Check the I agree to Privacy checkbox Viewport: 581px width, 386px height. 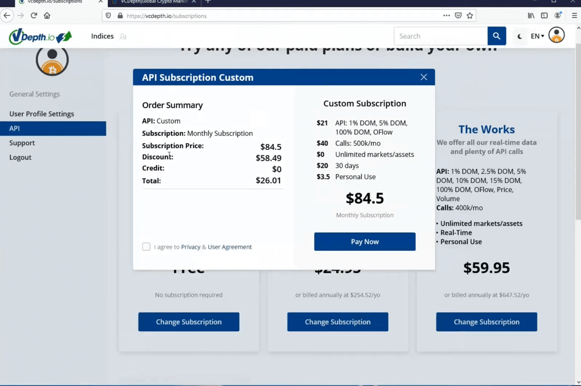coord(146,247)
